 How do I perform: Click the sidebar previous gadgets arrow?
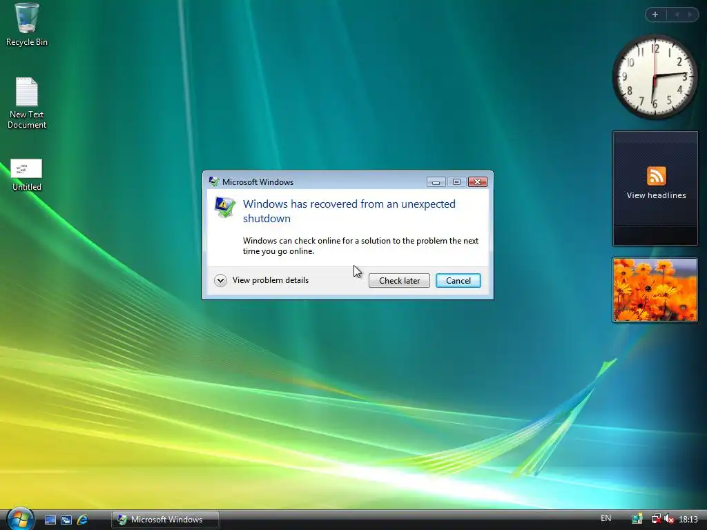(677, 14)
